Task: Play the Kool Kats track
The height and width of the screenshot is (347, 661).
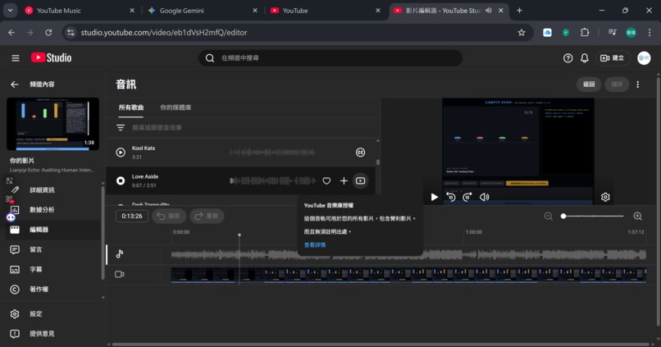Action: 121,153
